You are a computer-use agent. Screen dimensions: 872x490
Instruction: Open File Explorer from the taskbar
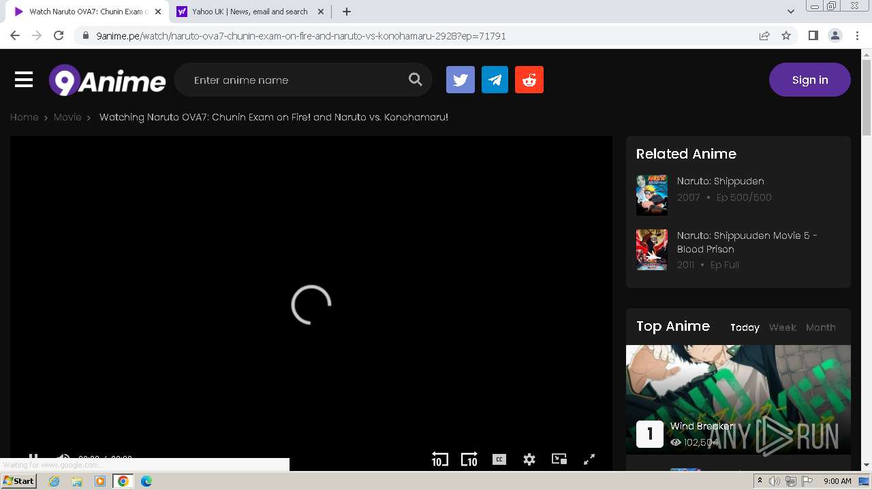point(77,481)
